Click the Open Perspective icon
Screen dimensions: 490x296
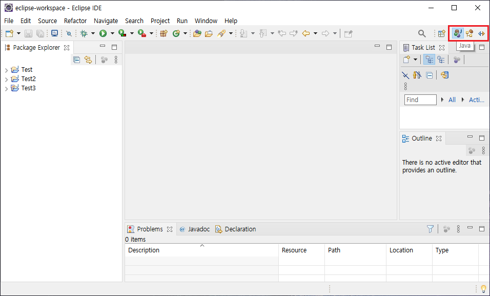pyautogui.click(x=441, y=33)
